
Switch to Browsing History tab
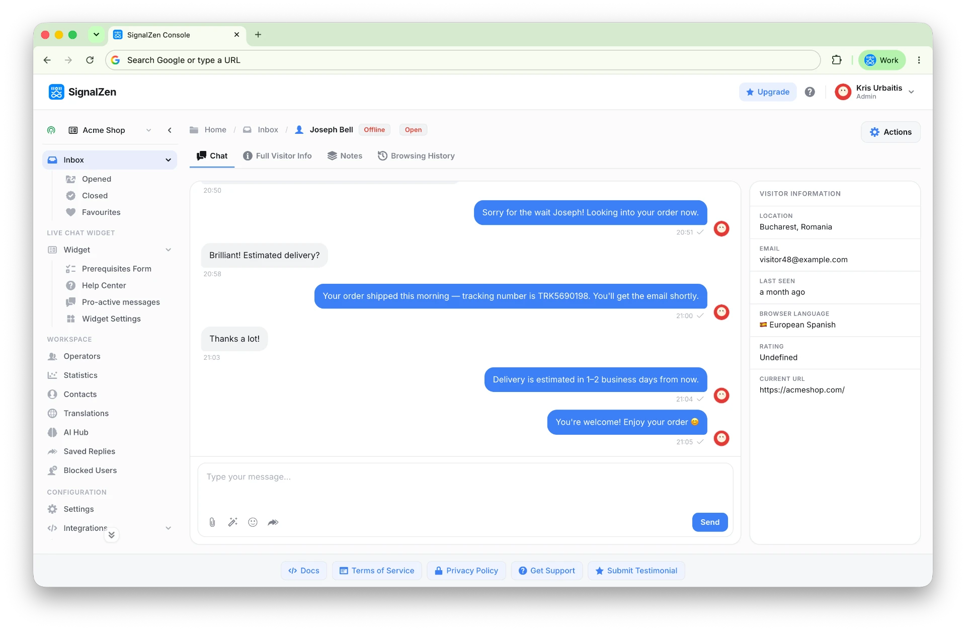416,156
